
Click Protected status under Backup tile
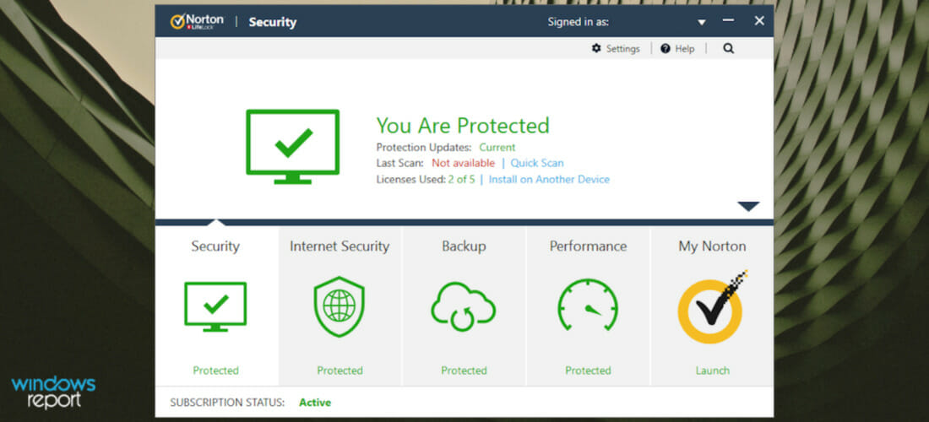pyautogui.click(x=464, y=371)
